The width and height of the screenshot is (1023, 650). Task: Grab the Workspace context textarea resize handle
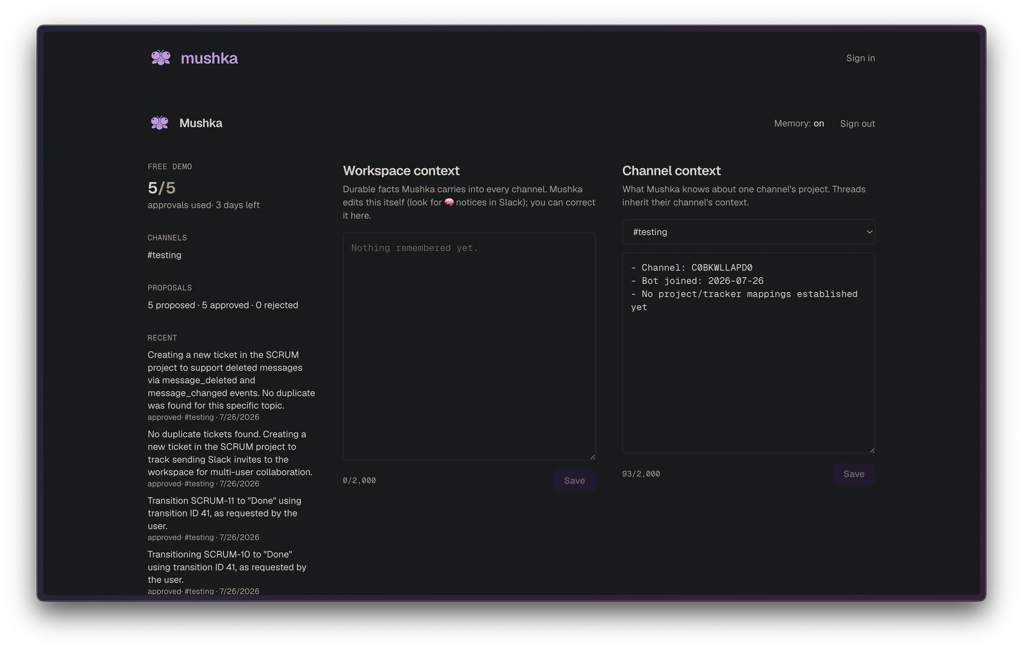pyautogui.click(x=592, y=456)
